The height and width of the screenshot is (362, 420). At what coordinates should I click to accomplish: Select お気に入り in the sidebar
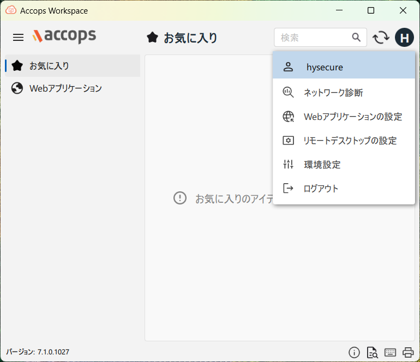(73, 66)
